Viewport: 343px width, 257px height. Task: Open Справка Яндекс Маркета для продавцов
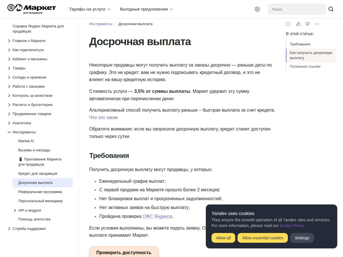pyautogui.click(x=38, y=29)
